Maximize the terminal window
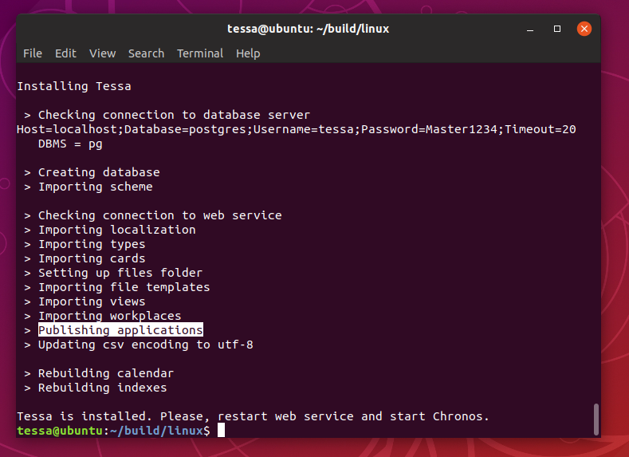This screenshot has height=457, width=629. pos(556,29)
